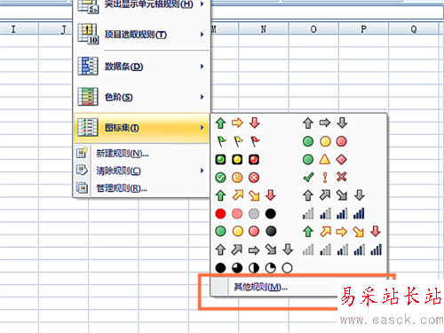Expand the 清除规则(C) submenu arrow
This screenshot has width=444, height=333.
(x=202, y=170)
